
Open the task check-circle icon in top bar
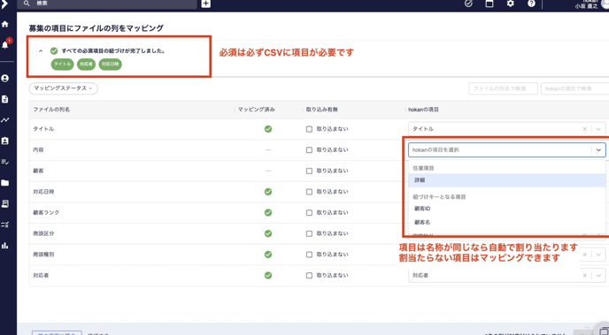point(469,4)
